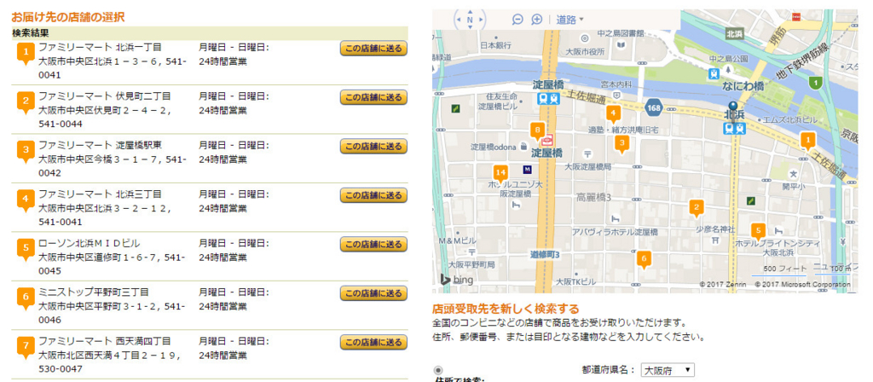
Task: Zoom out the map with minus icon
Action: (517, 20)
